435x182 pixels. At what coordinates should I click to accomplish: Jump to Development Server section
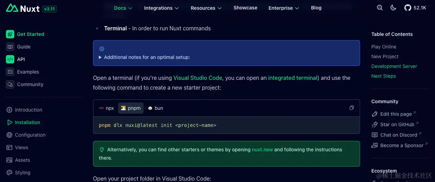(x=394, y=66)
